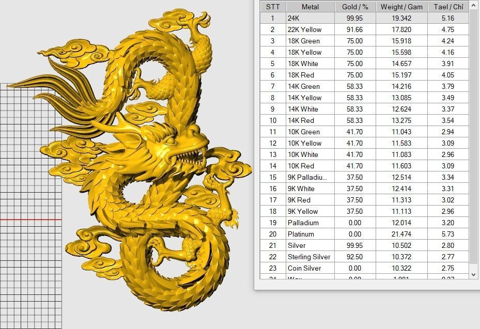Screen dimensions: 480x329
Task: Click the 12.014 weight cell for Palladium
Action: [401, 223]
